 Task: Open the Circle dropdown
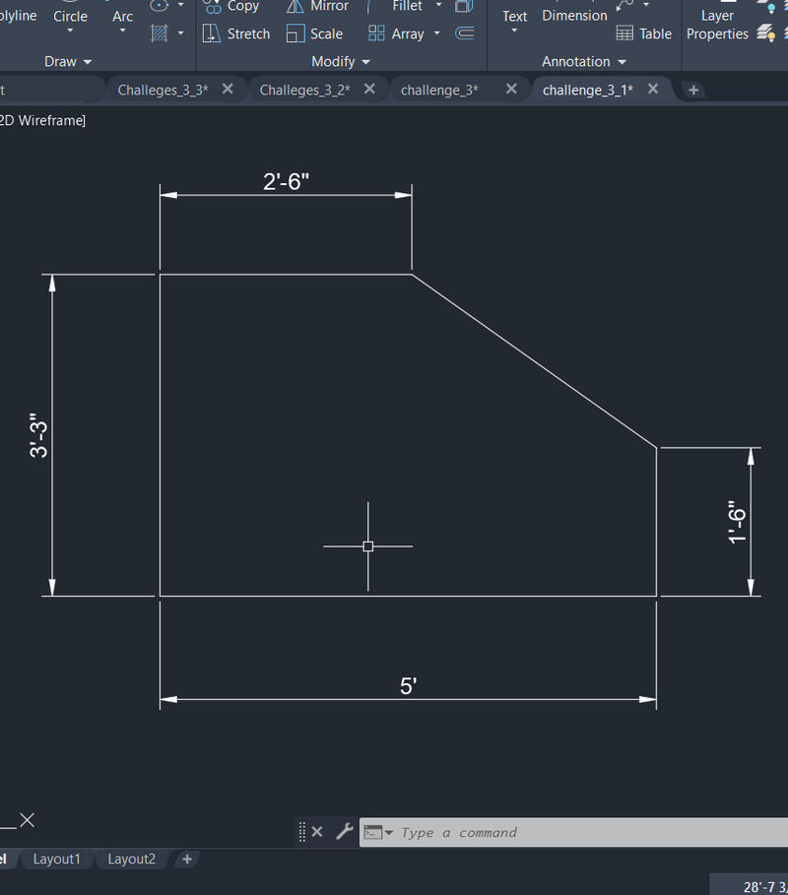click(70, 29)
